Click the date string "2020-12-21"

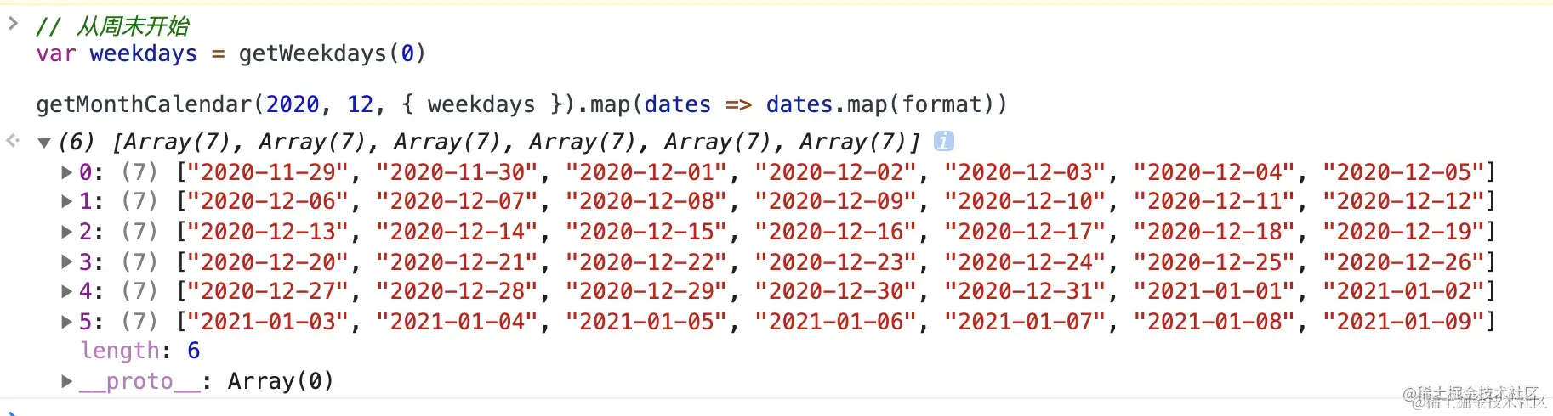[x=458, y=261]
